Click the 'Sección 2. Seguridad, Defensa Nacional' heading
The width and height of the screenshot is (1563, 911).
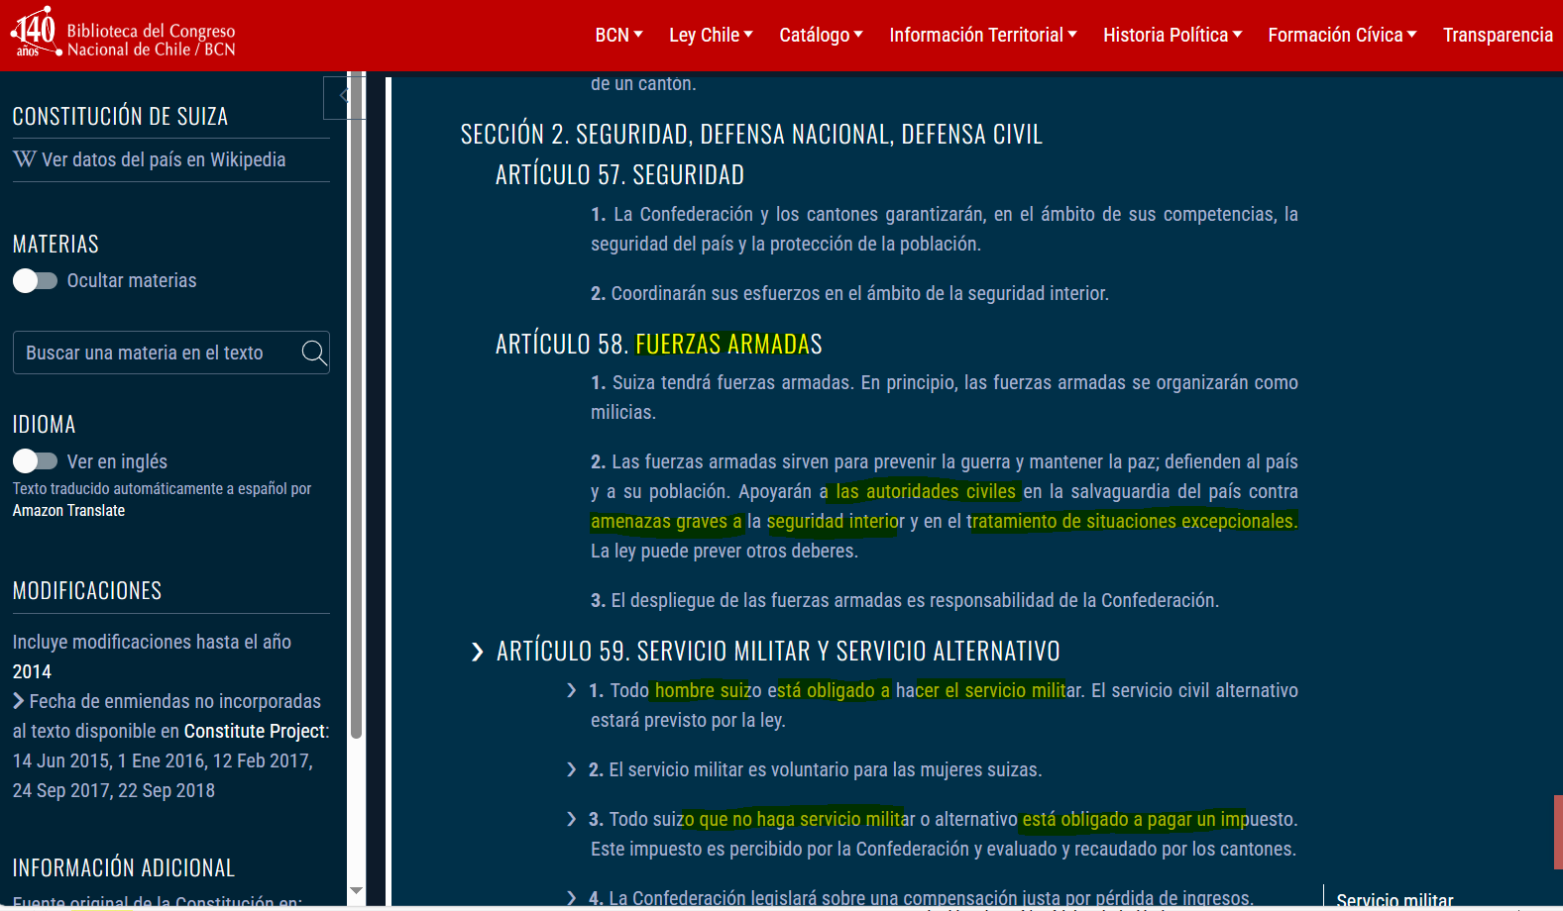click(751, 134)
